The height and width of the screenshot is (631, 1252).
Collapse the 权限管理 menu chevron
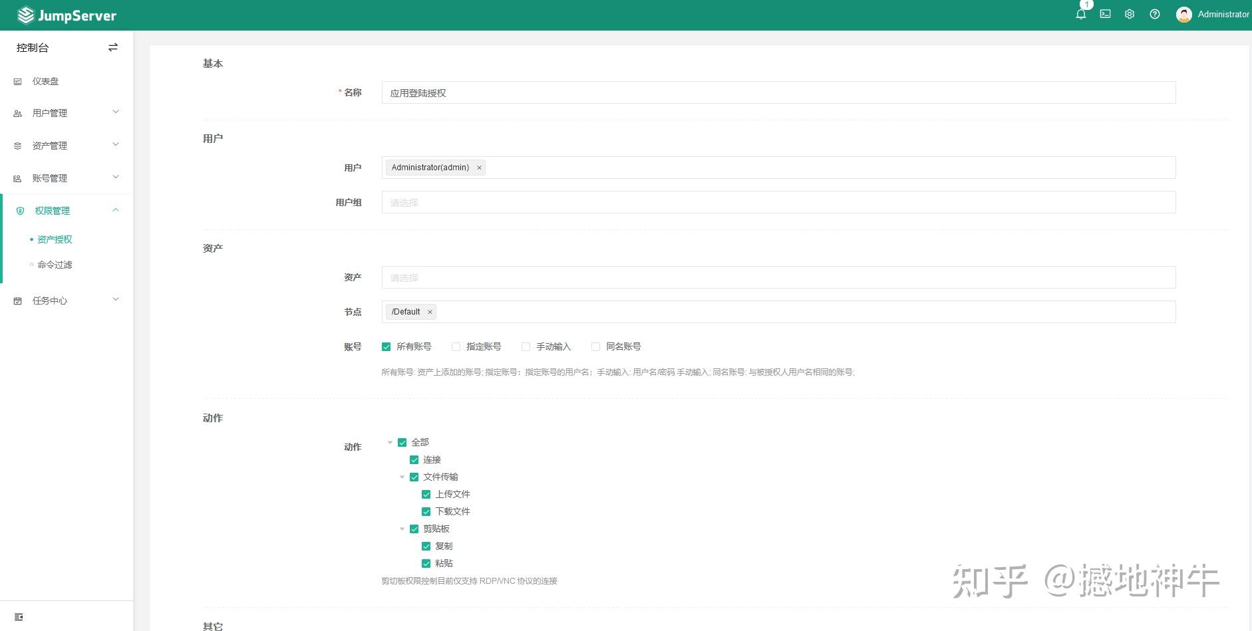tap(116, 209)
